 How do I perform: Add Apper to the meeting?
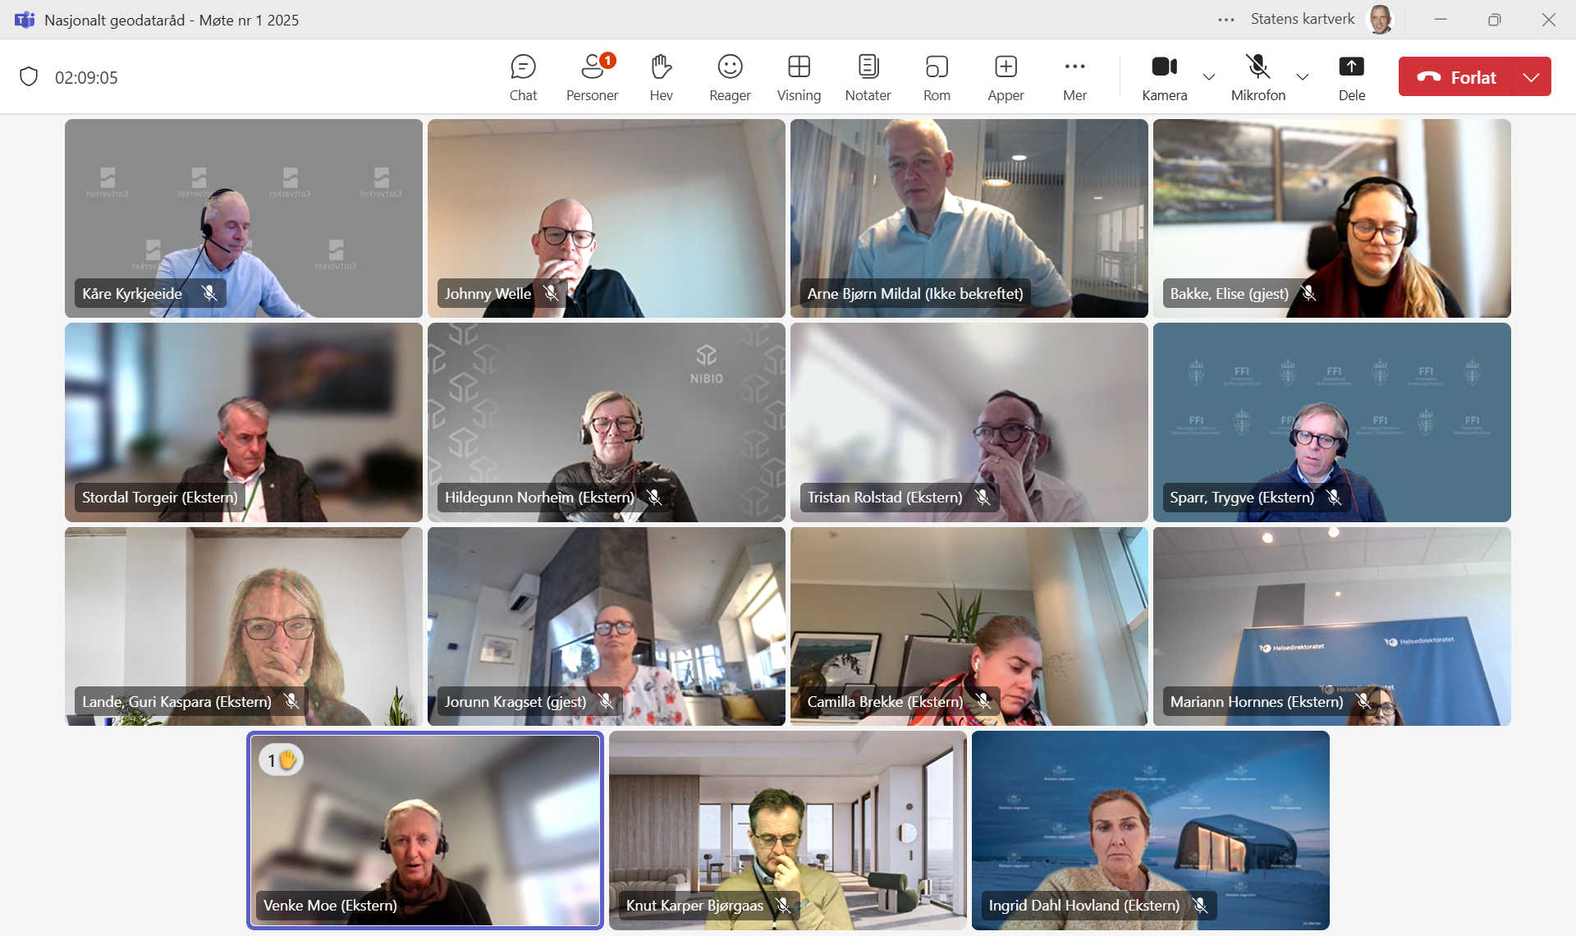click(x=1006, y=77)
